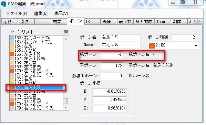Select bone 176 : 右足首
Viewport: 206px width, 125px height.
[36, 96]
